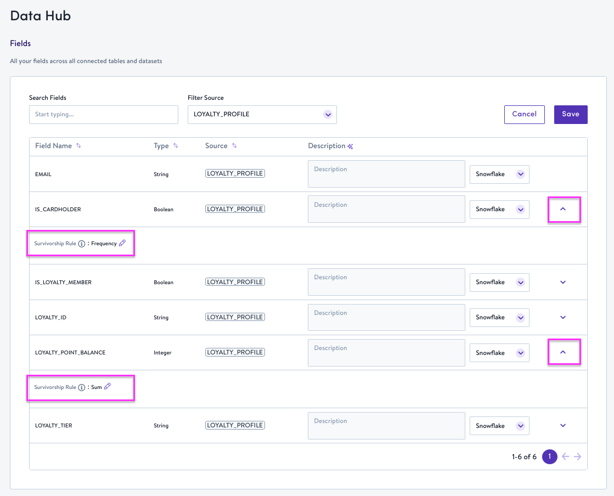Viewport: 614px width, 496px height.
Task: Open the Filter Source dropdown
Action: 328,115
